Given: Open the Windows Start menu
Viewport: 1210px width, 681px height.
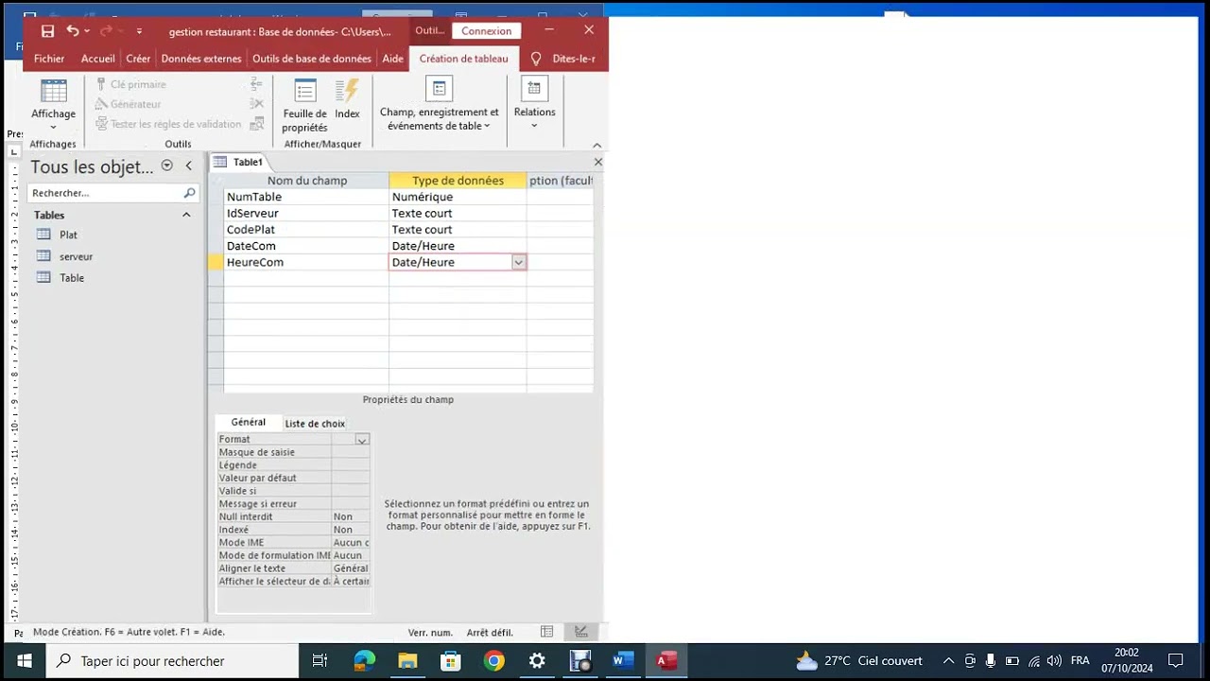Looking at the screenshot, I should click(x=24, y=661).
